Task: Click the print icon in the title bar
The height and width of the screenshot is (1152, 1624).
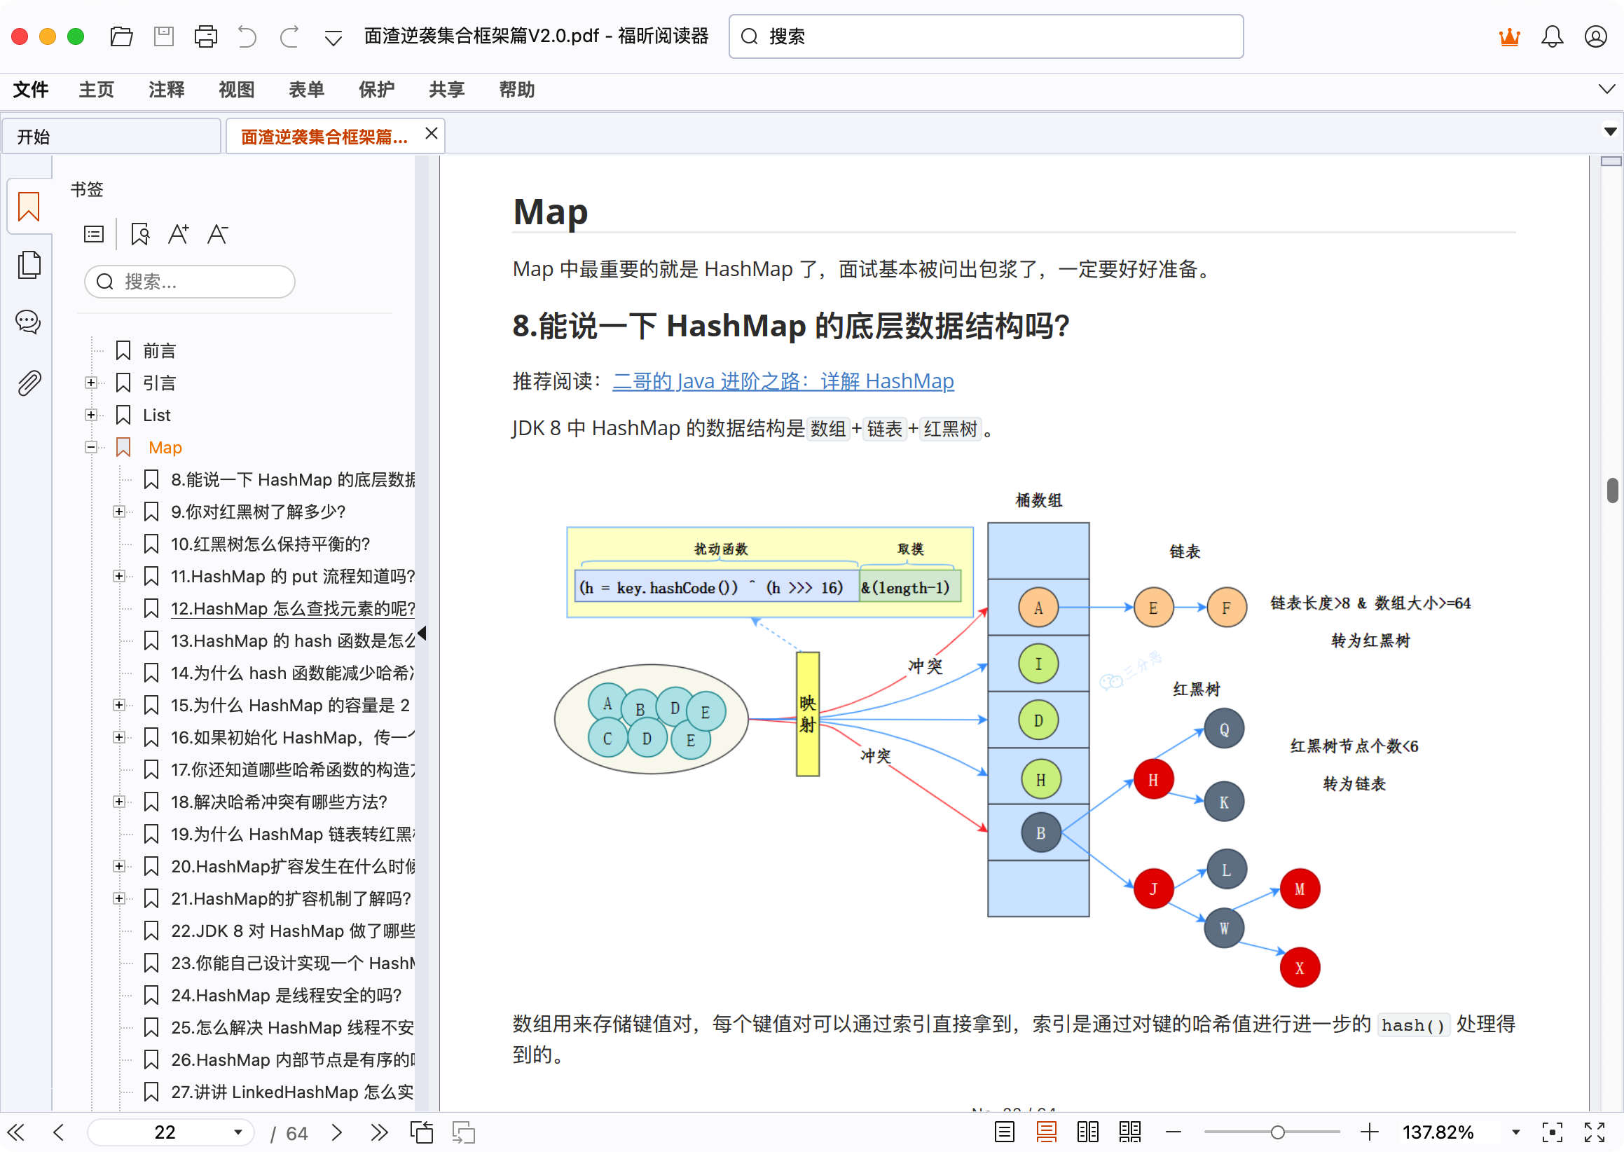Action: click(x=205, y=36)
